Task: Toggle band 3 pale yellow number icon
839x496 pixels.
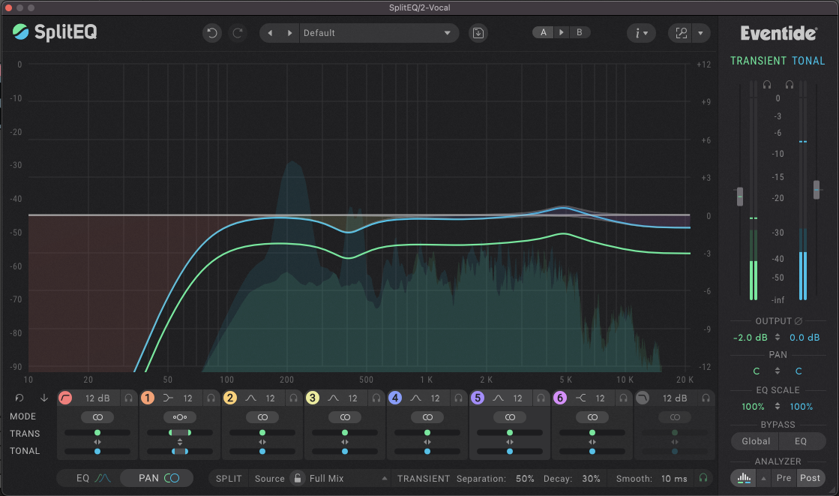Action: (x=313, y=398)
